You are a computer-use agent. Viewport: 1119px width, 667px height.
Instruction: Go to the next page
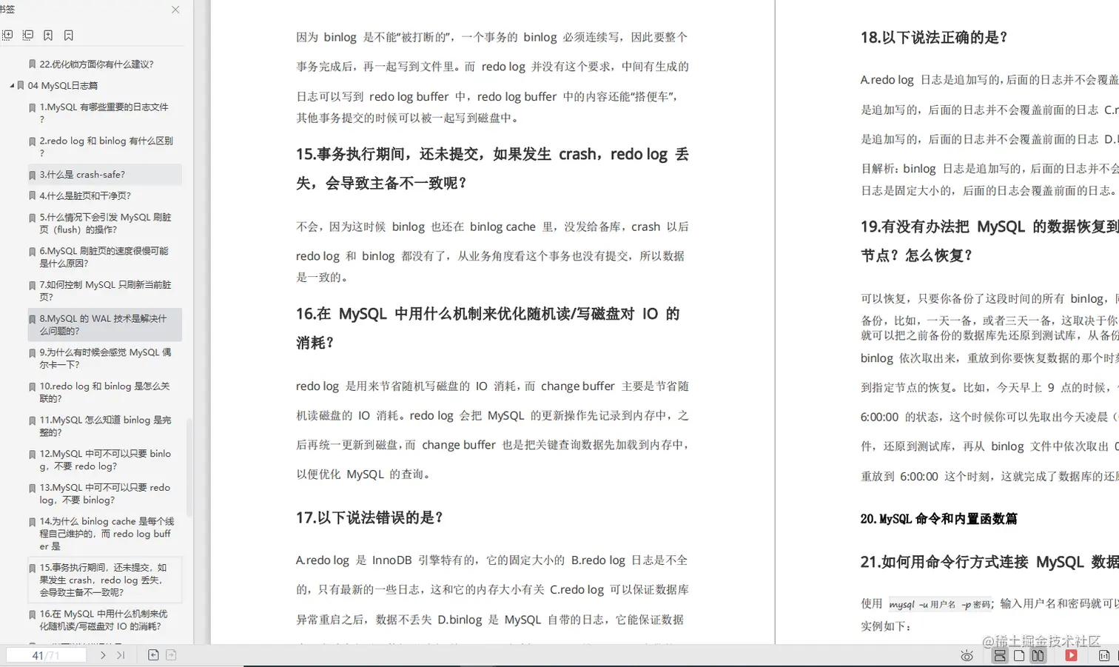103,655
